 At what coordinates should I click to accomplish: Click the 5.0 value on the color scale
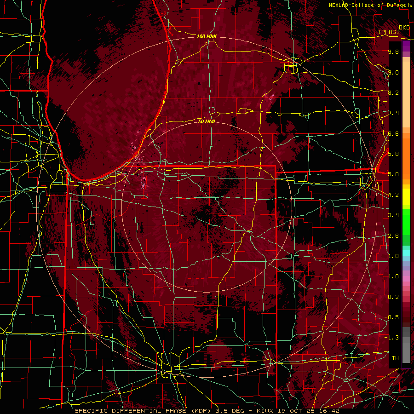393,174
